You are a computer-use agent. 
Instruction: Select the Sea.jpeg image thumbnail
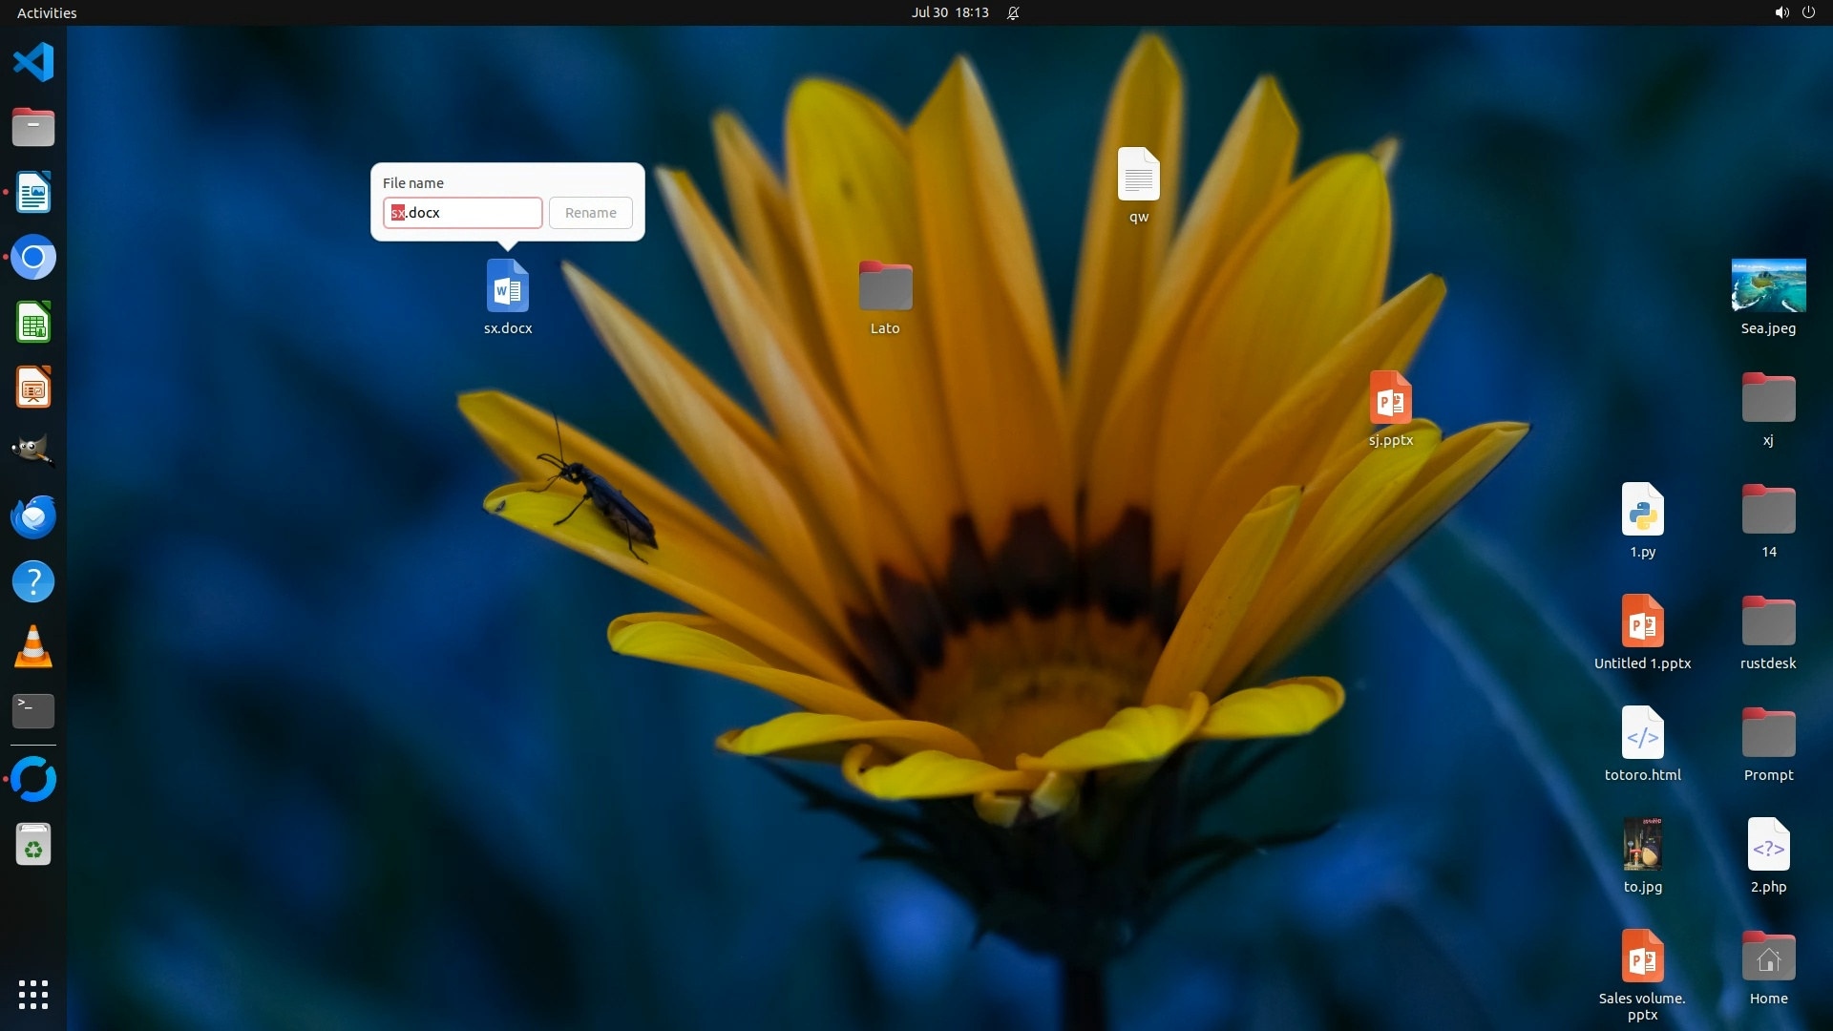pos(1768,285)
